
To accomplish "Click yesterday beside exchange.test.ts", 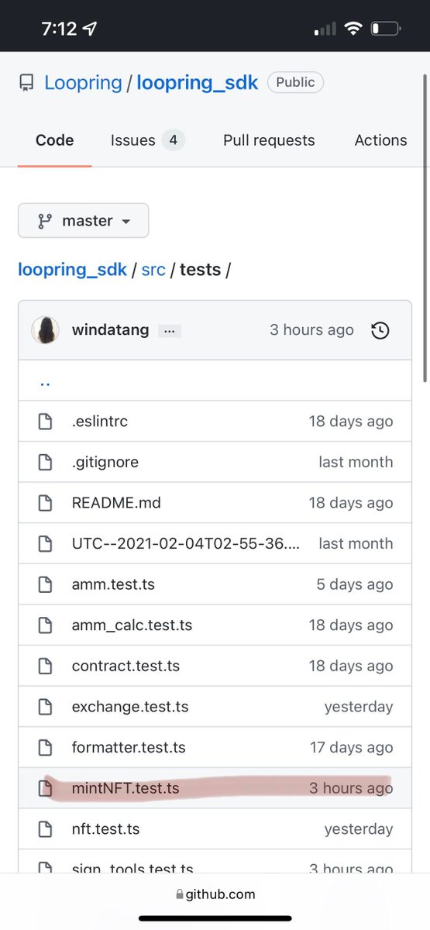I will tap(359, 707).
